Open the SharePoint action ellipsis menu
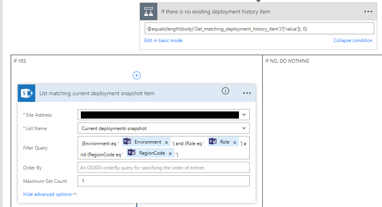The height and width of the screenshot is (207, 382). coord(247,93)
